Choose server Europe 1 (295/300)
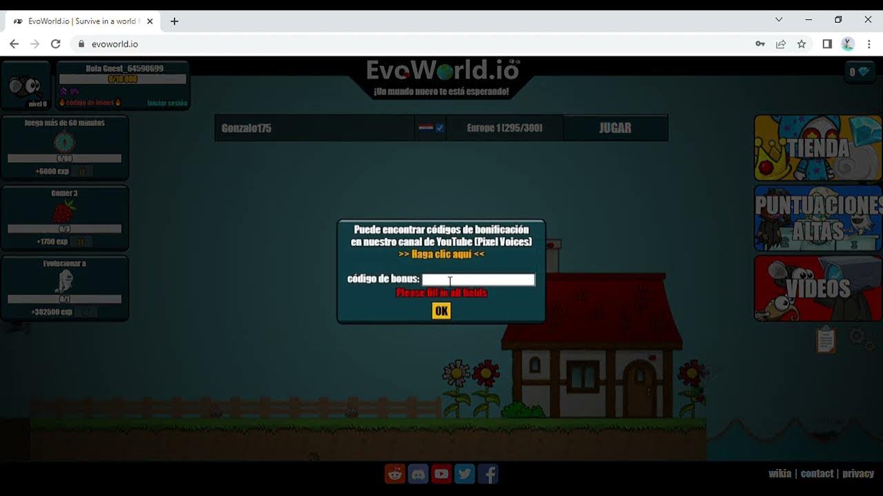Image resolution: width=883 pixels, height=496 pixels. [x=505, y=128]
